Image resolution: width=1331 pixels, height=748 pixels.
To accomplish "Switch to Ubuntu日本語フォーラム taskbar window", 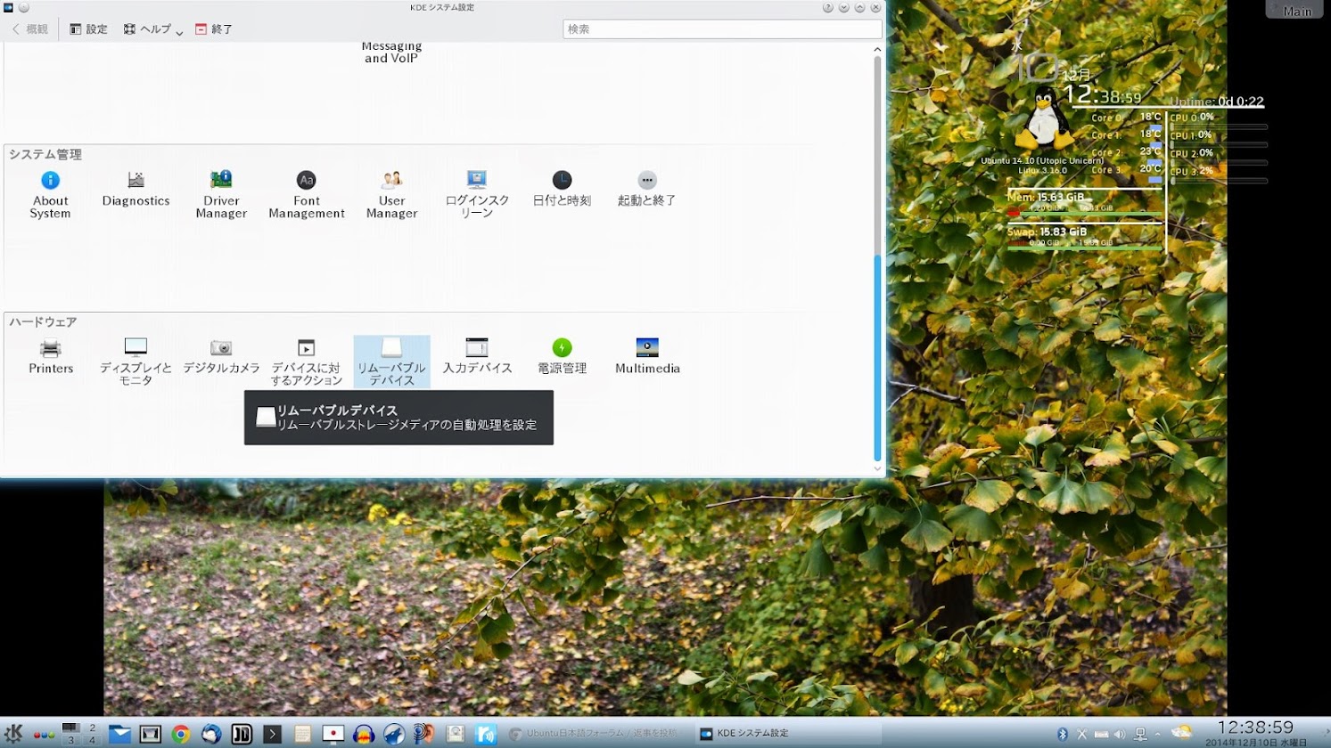I will 594,734.
